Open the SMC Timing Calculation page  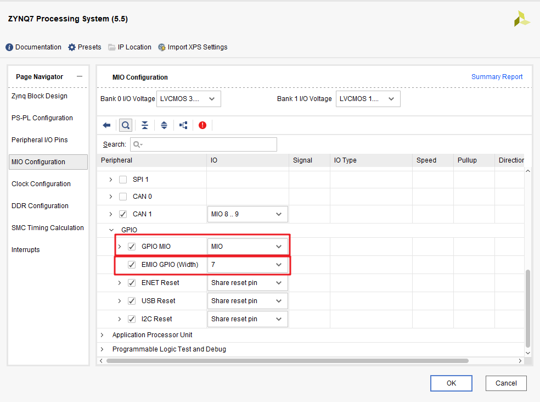(x=48, y=228)
